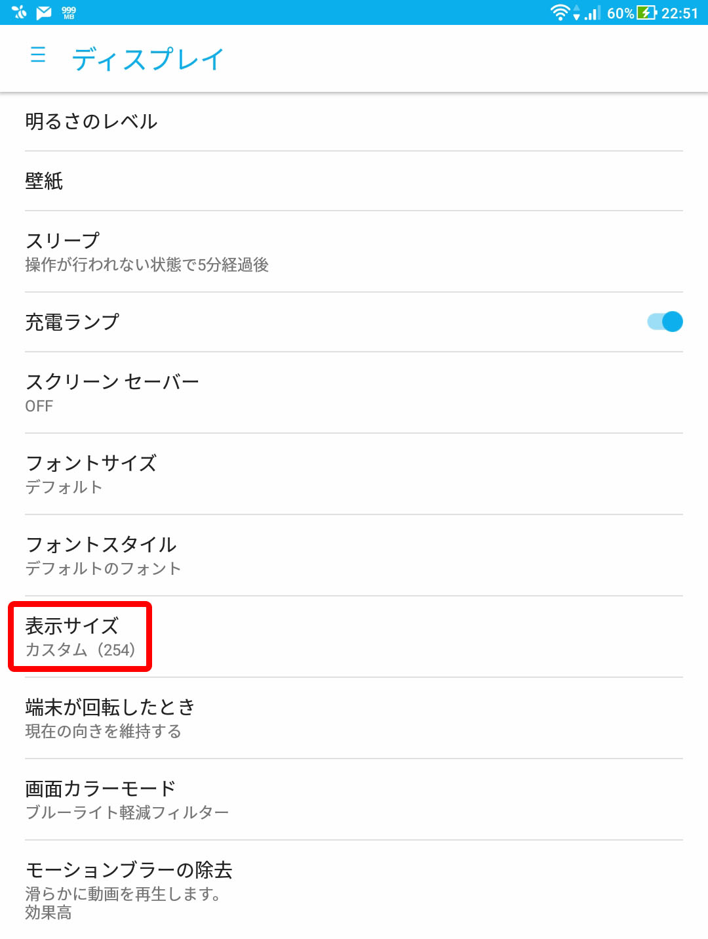This screenshot has width=708, height=939.
Task: Open モーションブラーの除去 setting
Action: coord(354,890)
